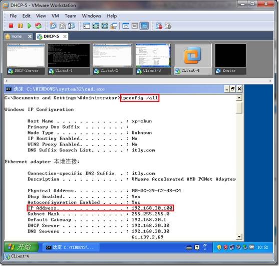Click the red Power Off toolbar icon
Screen dimensions: 279x266
point(11,26)
